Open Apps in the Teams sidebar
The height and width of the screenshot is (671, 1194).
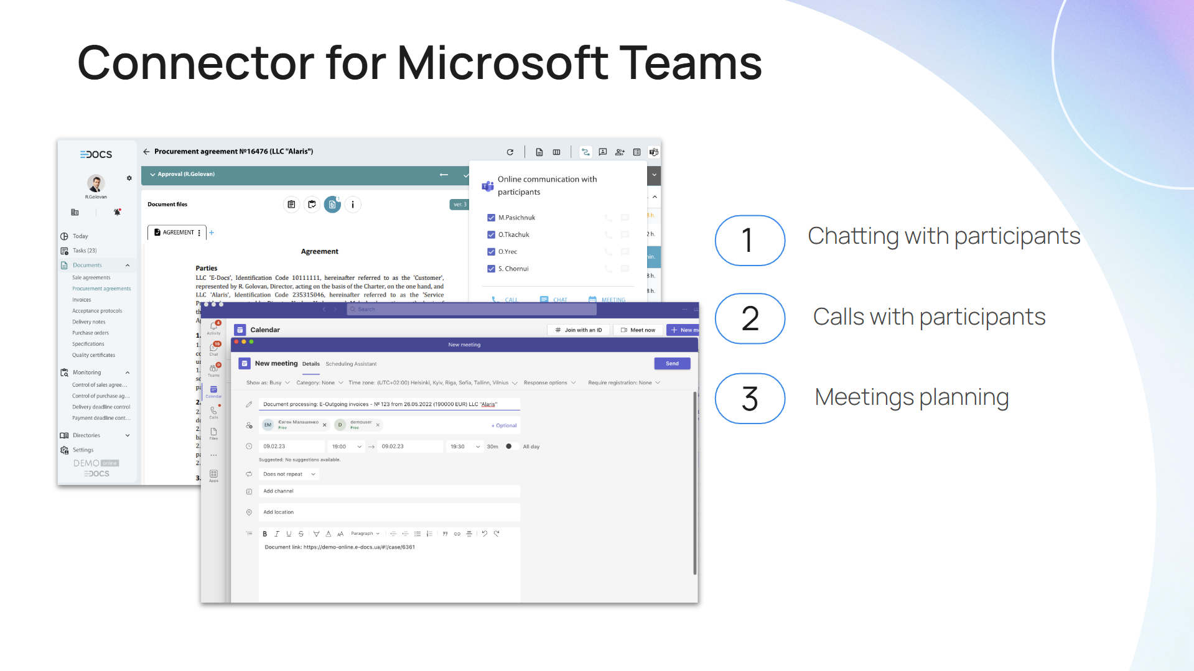pyautogui.click(x=214, y=476)
